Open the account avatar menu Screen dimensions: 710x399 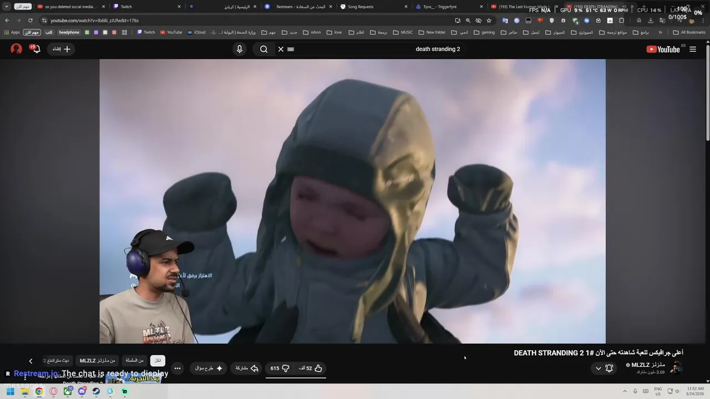point(16,49)
